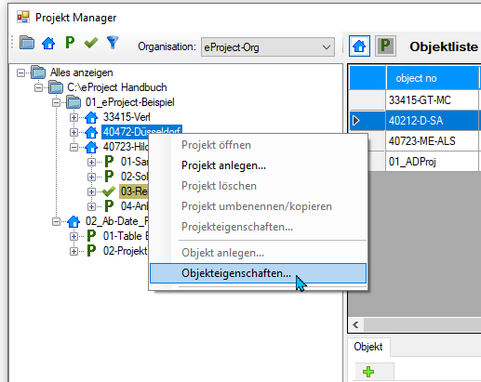
Task: Expand the 01-Table project node
Action: pos(73,236)
